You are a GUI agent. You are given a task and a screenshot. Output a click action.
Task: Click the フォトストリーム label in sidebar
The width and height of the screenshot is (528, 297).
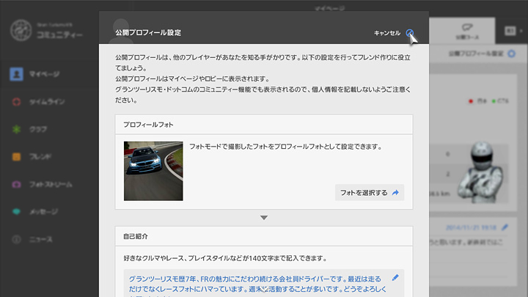pos(52,184)
